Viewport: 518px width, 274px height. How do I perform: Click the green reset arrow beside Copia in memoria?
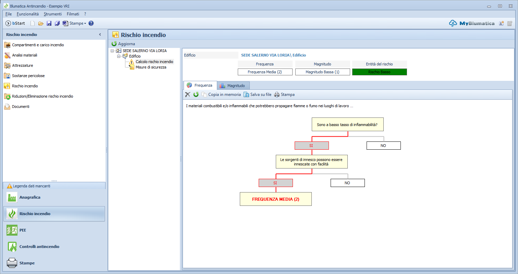pyautogui.click(x=196, y=95)
